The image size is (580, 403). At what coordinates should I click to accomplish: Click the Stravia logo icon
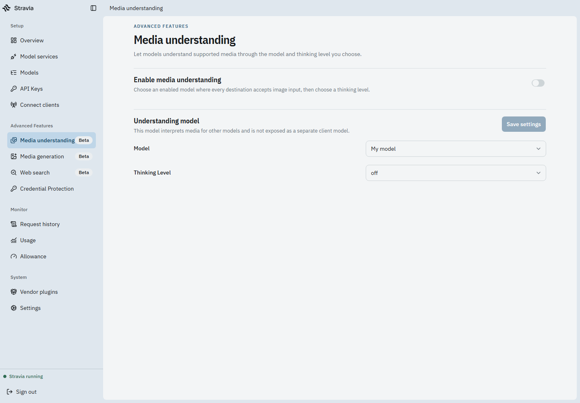click(7, 8)
